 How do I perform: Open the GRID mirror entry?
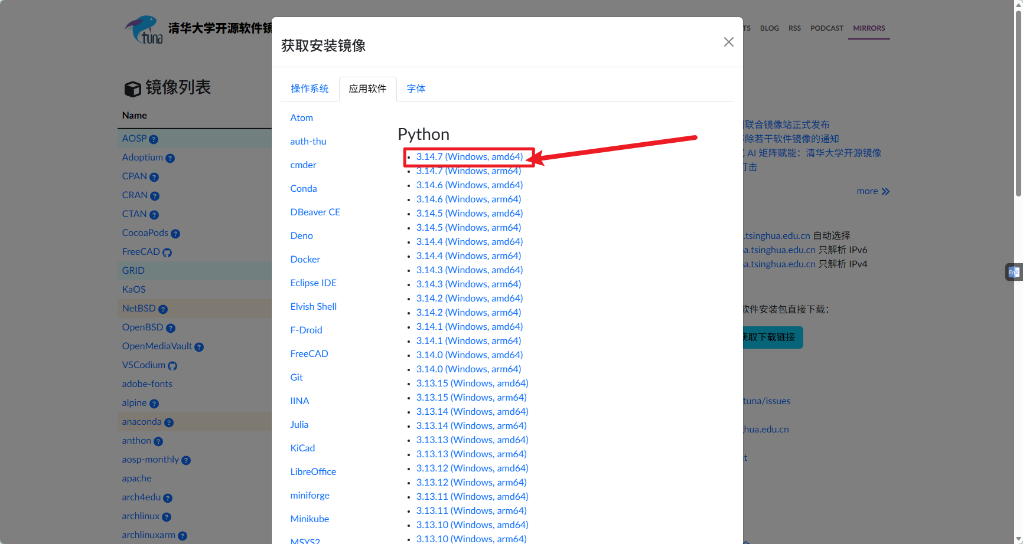tap(133, 271)
